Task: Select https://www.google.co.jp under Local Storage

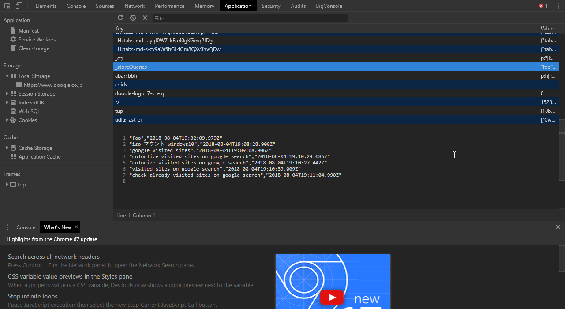Action: [53, 85]
